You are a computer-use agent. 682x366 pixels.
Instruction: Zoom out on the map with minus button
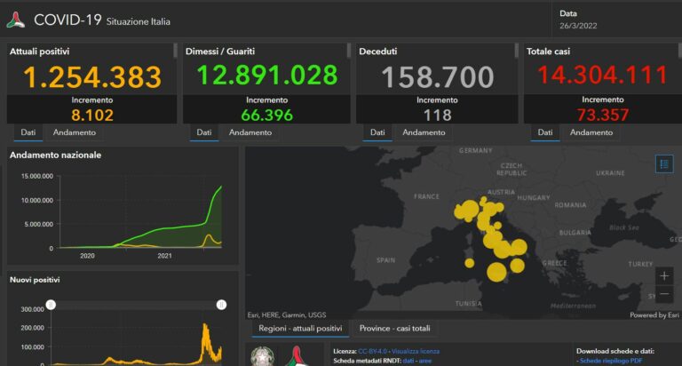pos(664,295)
